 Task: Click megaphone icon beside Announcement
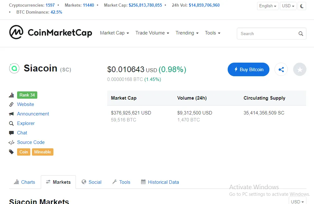click(x=11, y=114)
